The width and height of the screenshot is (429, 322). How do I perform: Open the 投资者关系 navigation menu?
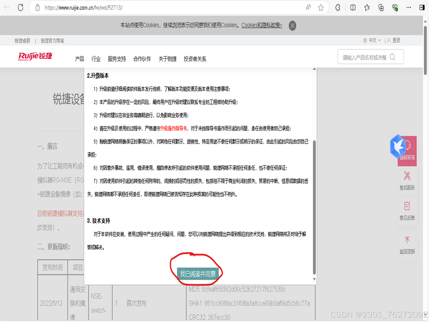(x=195, y=59)
